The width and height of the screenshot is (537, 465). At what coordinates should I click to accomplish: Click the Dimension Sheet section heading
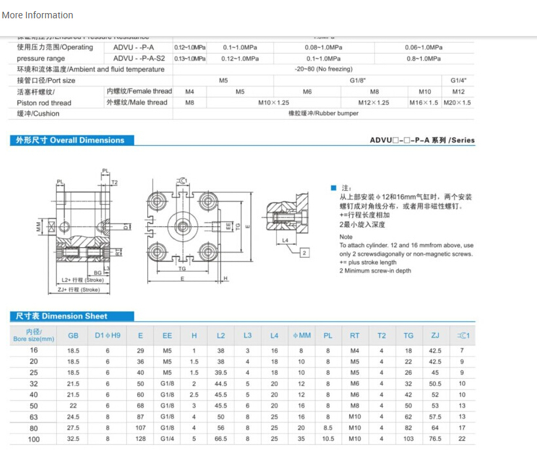[72, 316]
